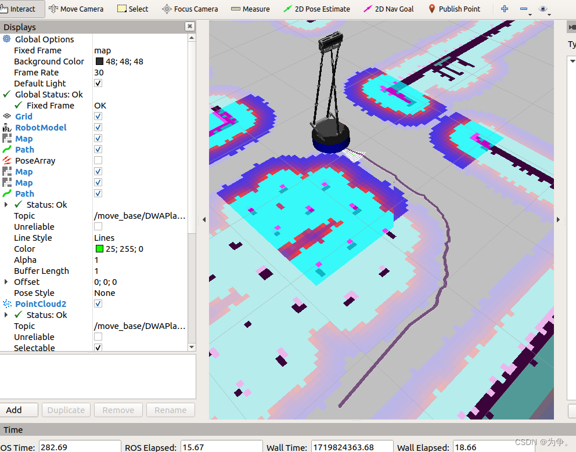Select the Measure tool
576x452 pixels.
click(x=250, y=9)
